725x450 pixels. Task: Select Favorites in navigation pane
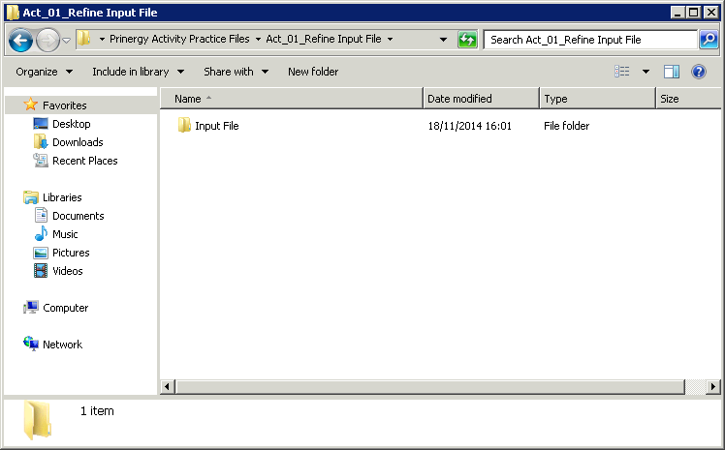point(64,105)
